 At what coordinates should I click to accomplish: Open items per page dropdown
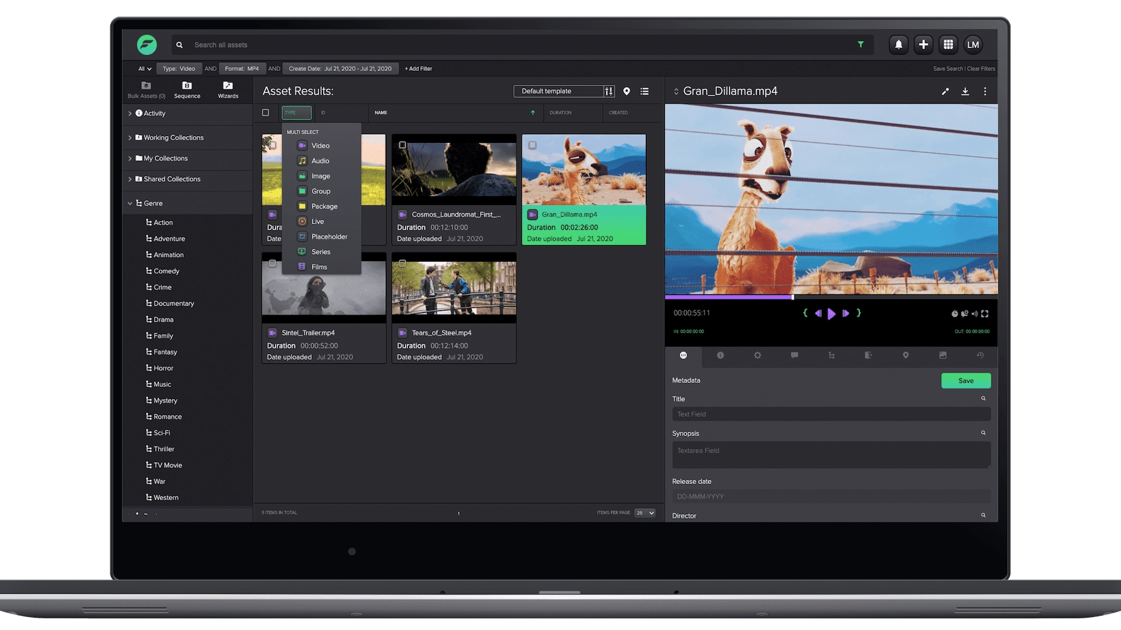(x=645, y=513)
